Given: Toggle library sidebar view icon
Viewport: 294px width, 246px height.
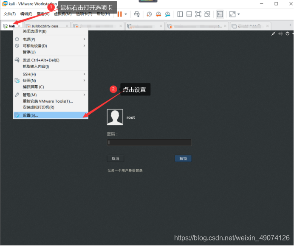Looking at the screenshot, I should [180, 14].
